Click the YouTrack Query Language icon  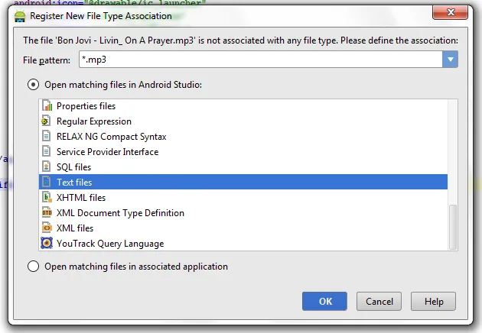point(47,244)
